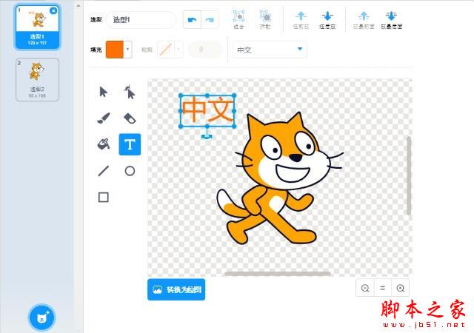Click the outline width number field
Viewport: 474px width, 333px height.
pyautogui.click(x=205, y=50)
